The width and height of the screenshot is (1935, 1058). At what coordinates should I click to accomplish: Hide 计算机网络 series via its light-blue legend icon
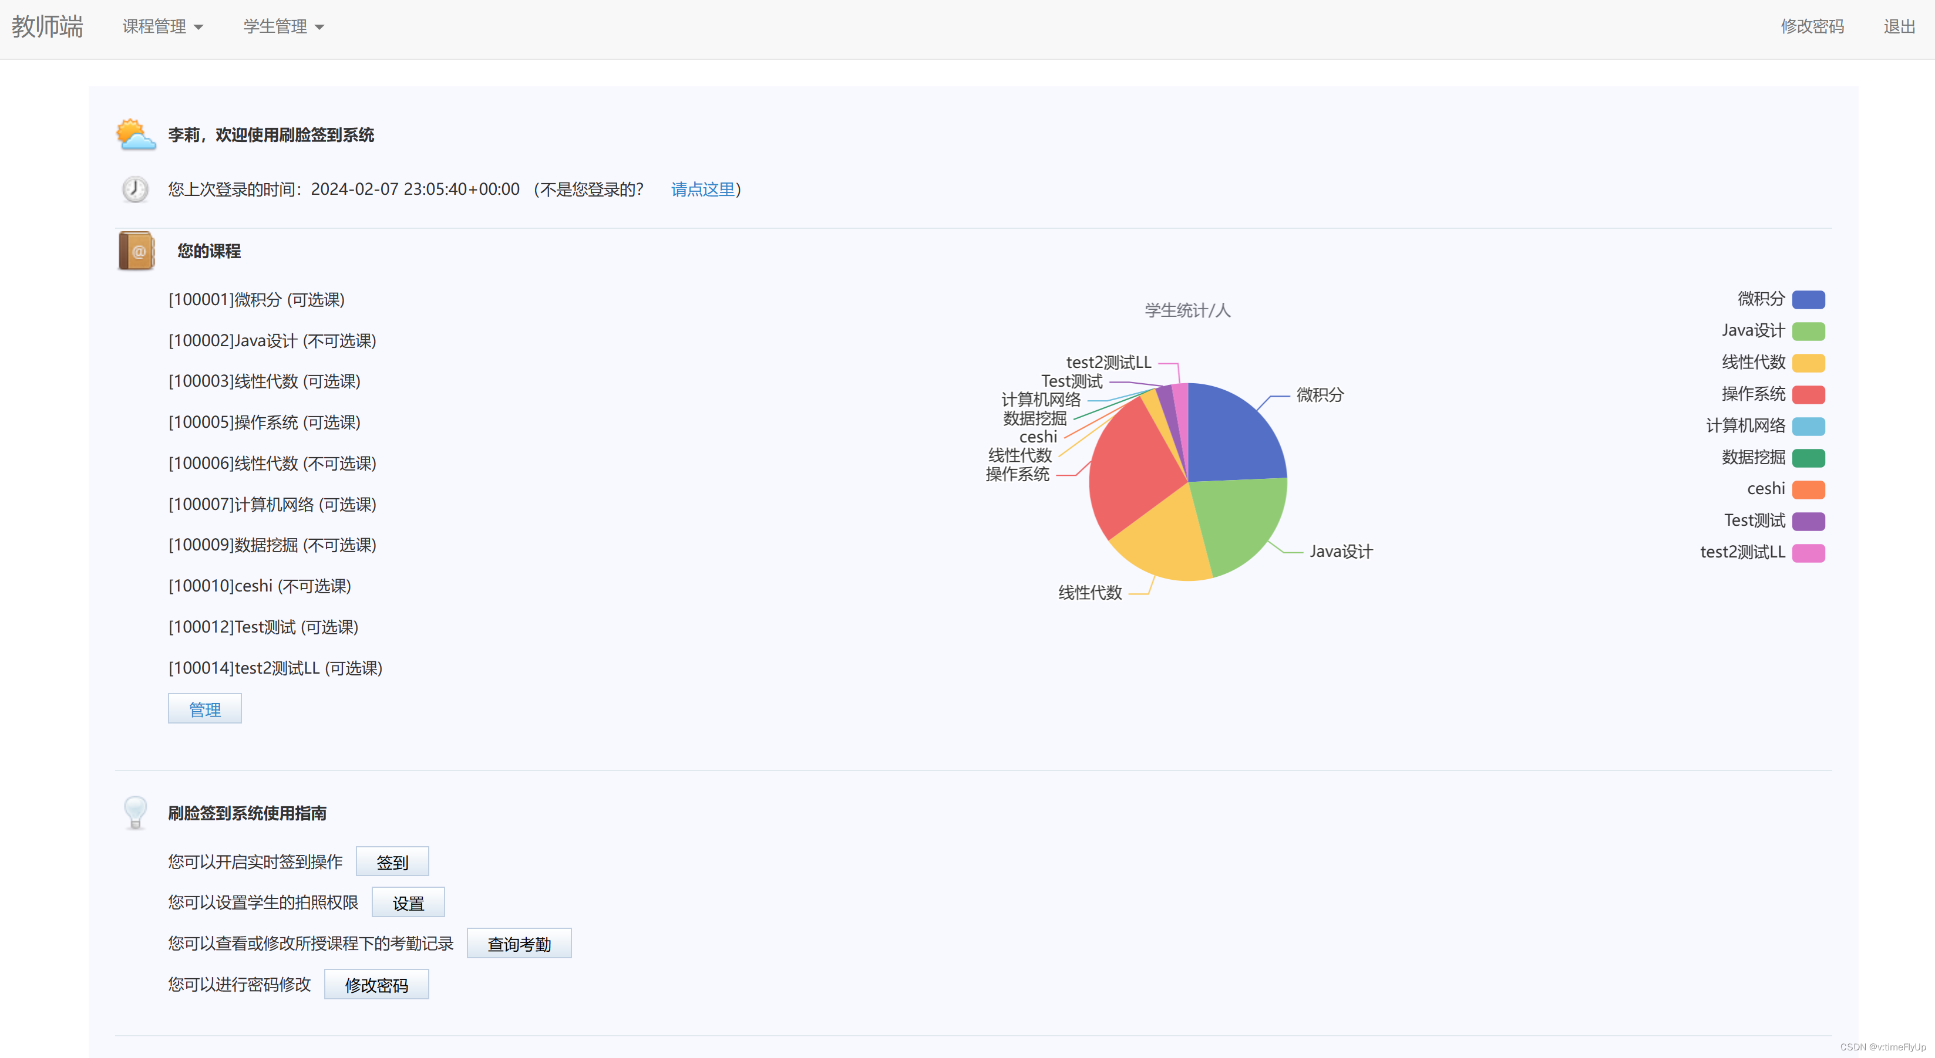click(1808, 426)
